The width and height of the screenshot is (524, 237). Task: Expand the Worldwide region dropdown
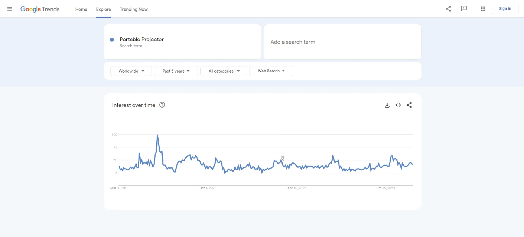[131, 71]
